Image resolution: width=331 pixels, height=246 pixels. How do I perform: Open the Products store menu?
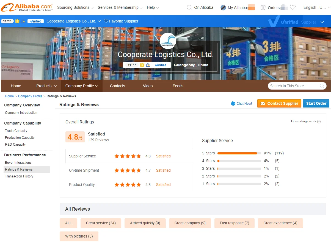point(46,86)
